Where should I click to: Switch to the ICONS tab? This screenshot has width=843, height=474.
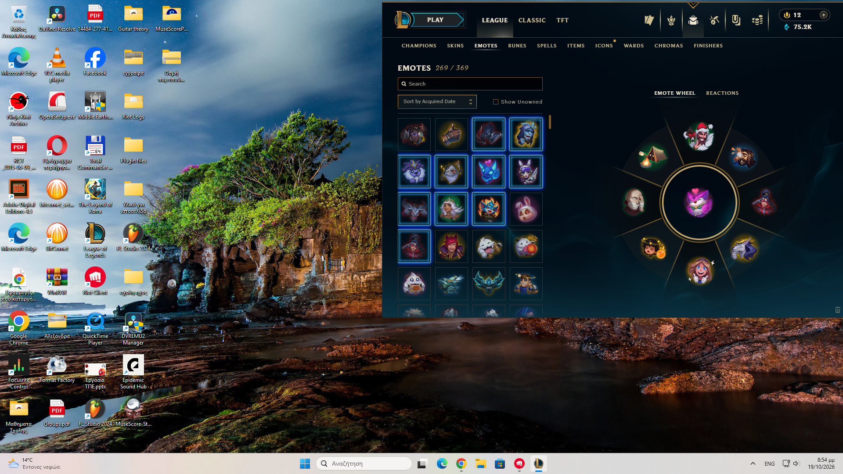point(604,46)
